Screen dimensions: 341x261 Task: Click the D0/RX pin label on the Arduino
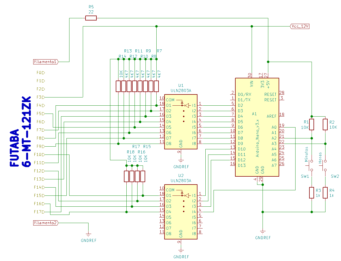[x=245, y=94]
